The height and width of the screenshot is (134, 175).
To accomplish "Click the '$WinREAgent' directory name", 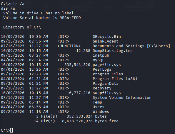I will pos(106,41).
